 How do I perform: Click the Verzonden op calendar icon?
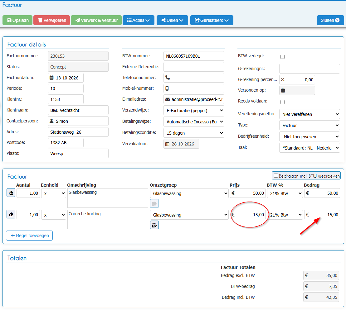click(283, 90)
